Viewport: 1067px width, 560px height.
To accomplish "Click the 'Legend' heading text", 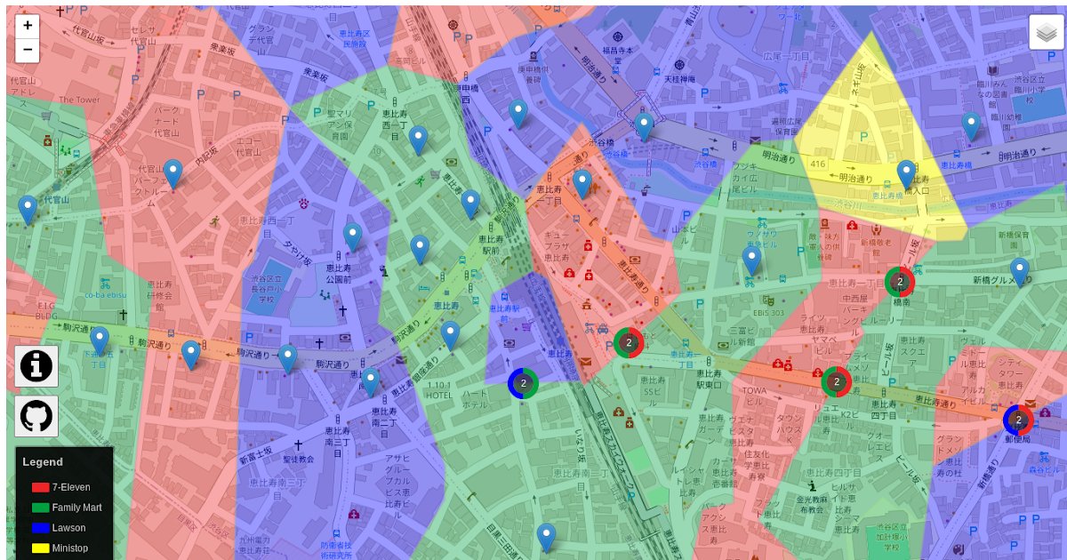I will click(x=43, y=462).
